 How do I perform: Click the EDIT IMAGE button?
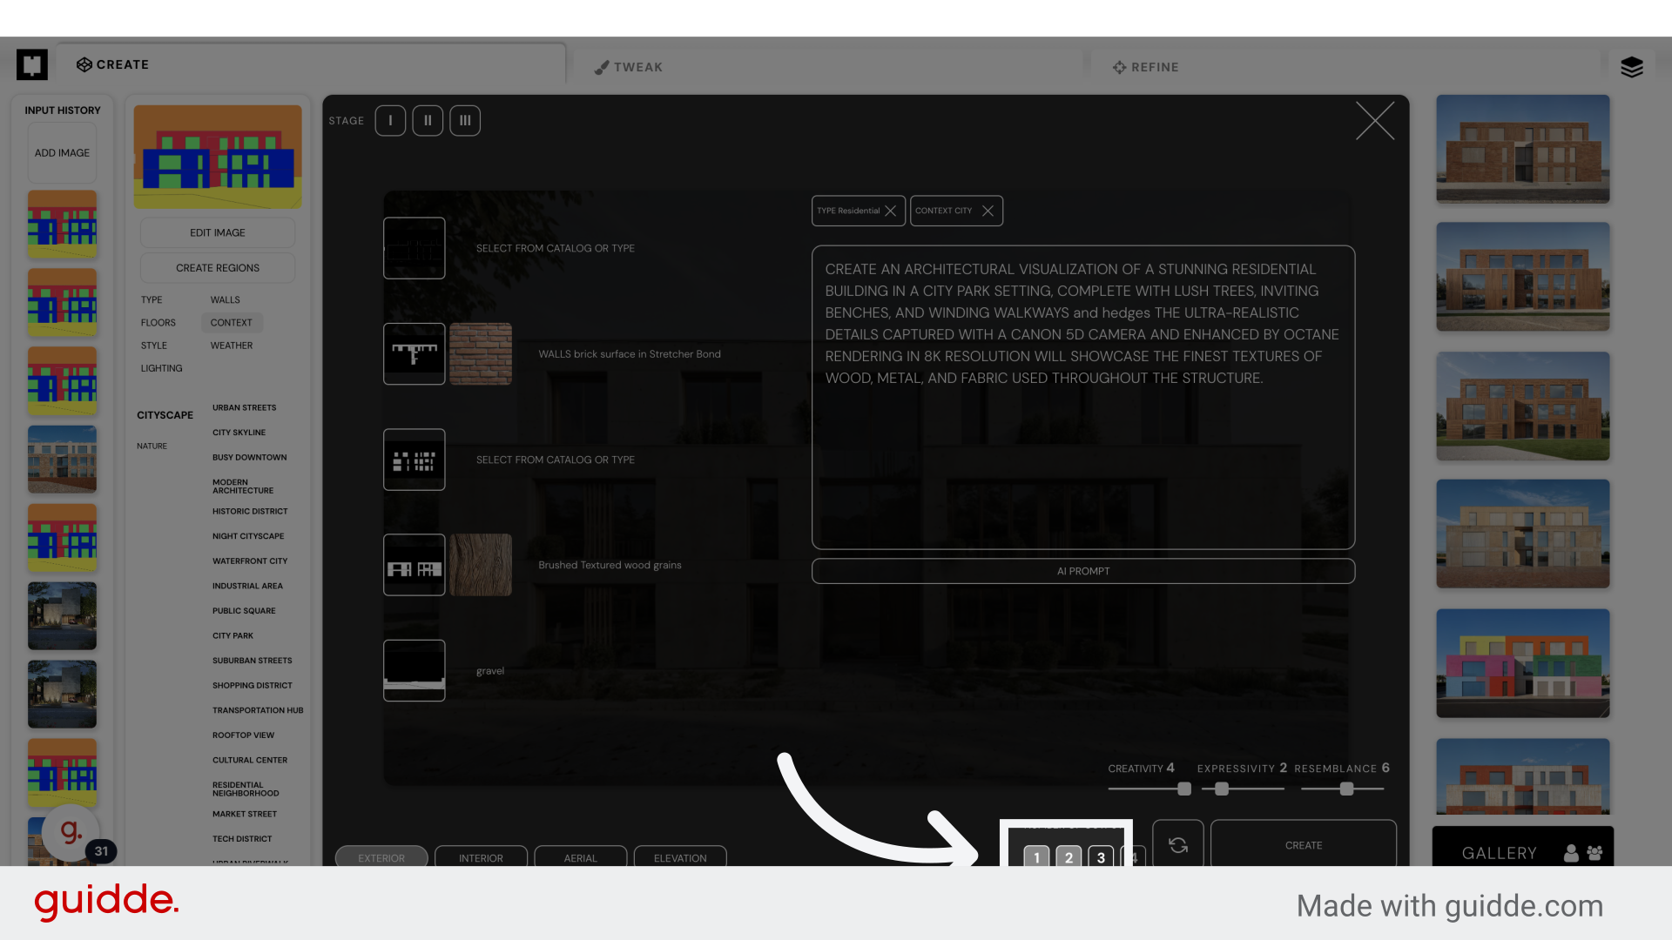click(x=218, y=232)
